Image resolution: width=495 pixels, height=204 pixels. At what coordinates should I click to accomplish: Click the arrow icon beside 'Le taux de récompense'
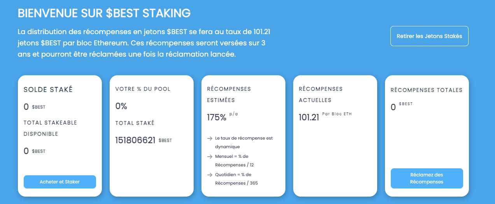[210, 138]
